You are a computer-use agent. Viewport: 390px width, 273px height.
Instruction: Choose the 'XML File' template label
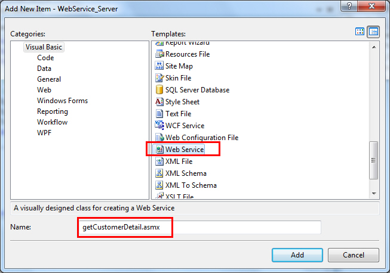pos(179,162)
